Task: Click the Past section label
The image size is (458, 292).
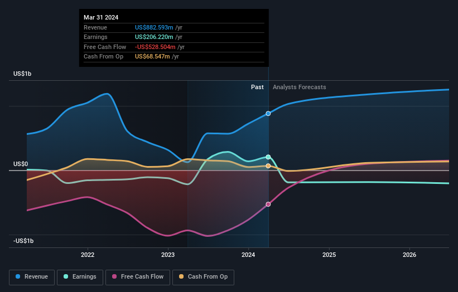Action: coord(257,87)
